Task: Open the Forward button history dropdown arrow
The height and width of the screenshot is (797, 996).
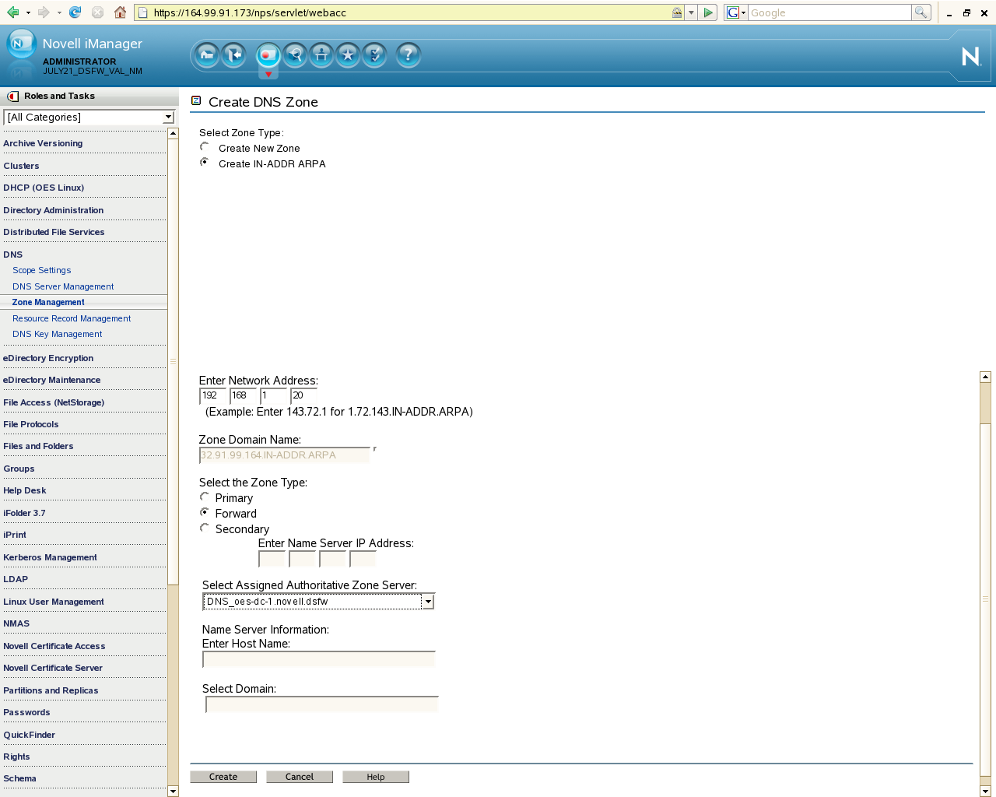Action: [x=59, y=12]
